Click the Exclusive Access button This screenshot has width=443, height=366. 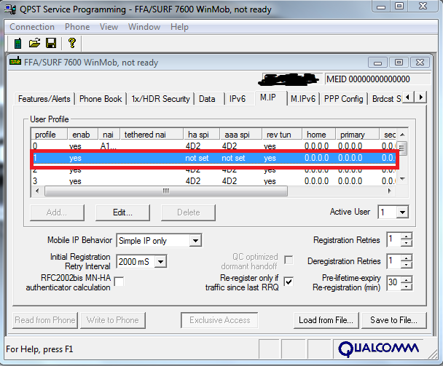click(x=219, y=320)
